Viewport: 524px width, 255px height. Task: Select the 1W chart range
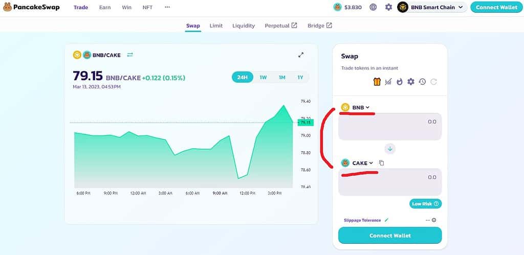pos(264,78)
